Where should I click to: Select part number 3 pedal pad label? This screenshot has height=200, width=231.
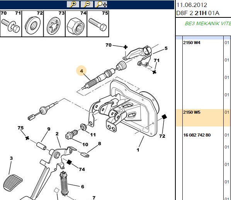(x=11, y=158)
